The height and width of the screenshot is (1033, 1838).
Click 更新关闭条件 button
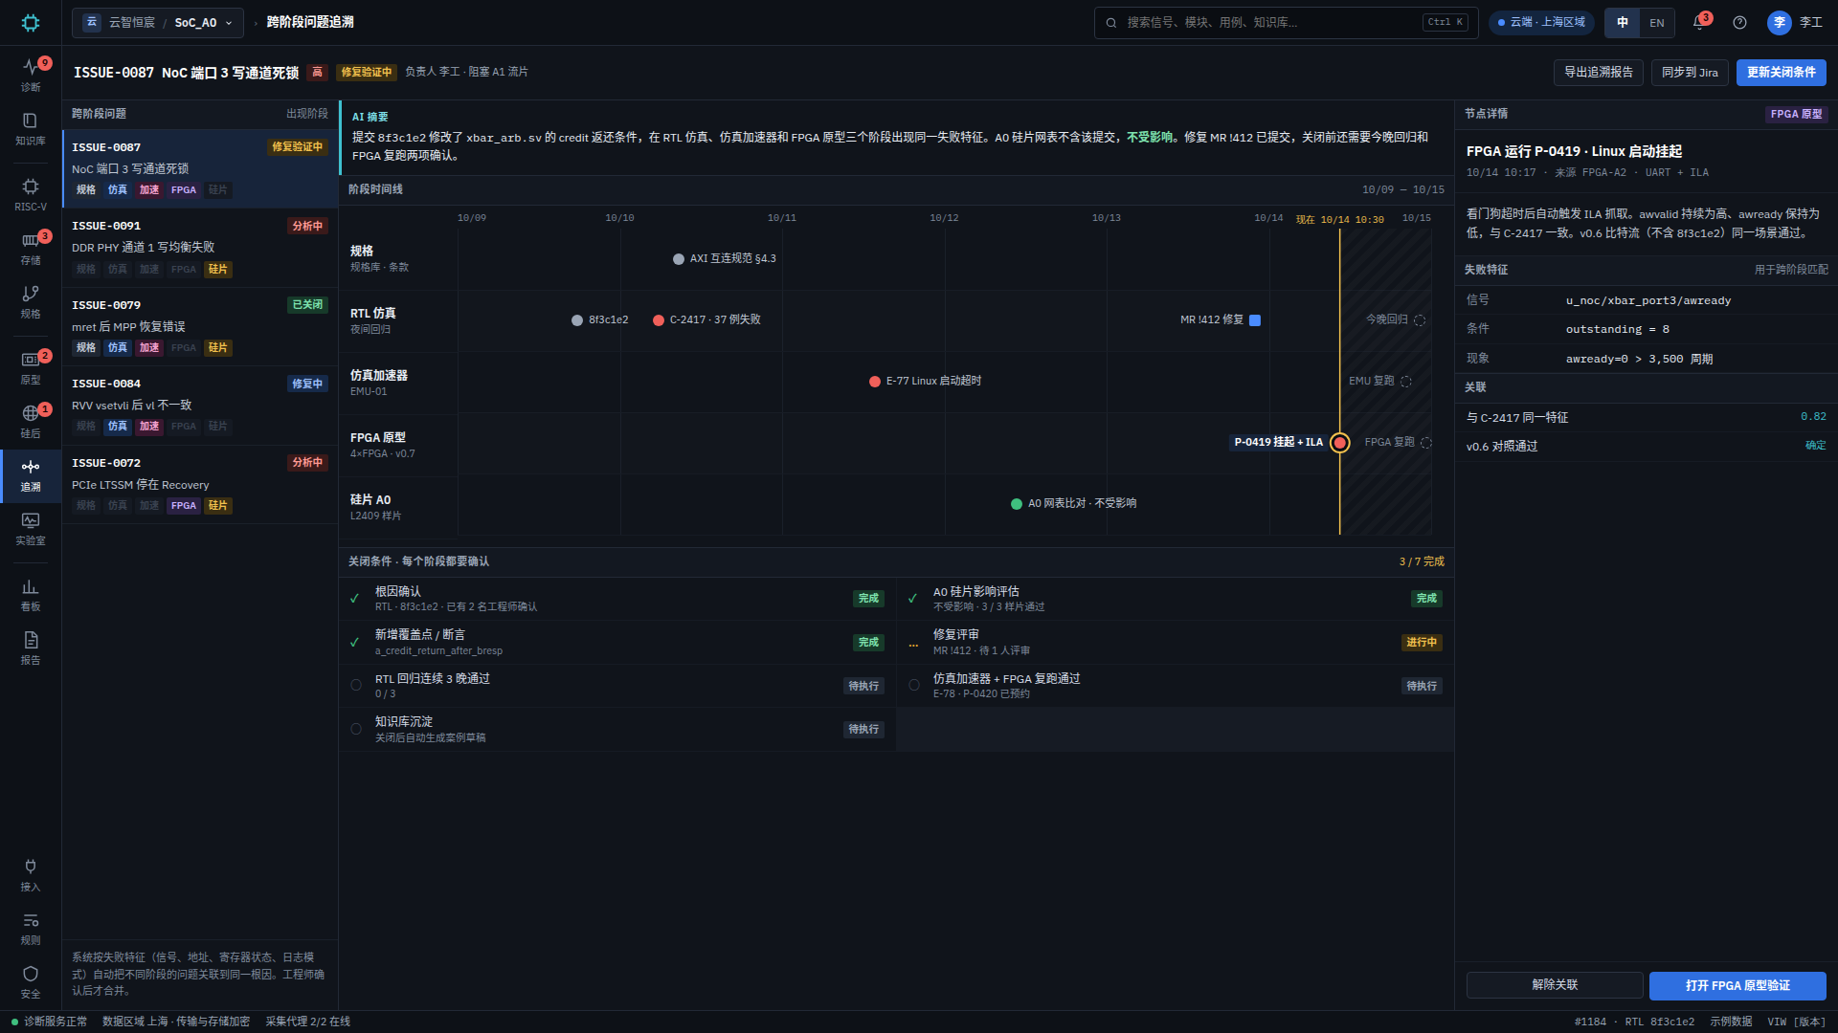point(1781,72)
